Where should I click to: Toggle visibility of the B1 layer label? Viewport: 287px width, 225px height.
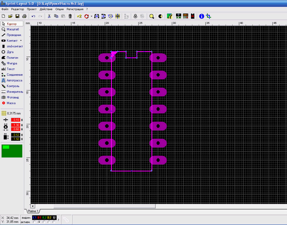[39, 218]
